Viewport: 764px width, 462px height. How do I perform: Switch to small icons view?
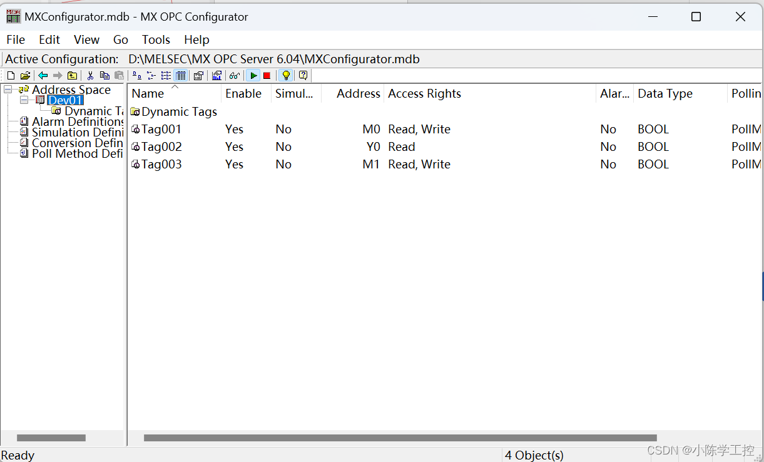click(151, 76)
